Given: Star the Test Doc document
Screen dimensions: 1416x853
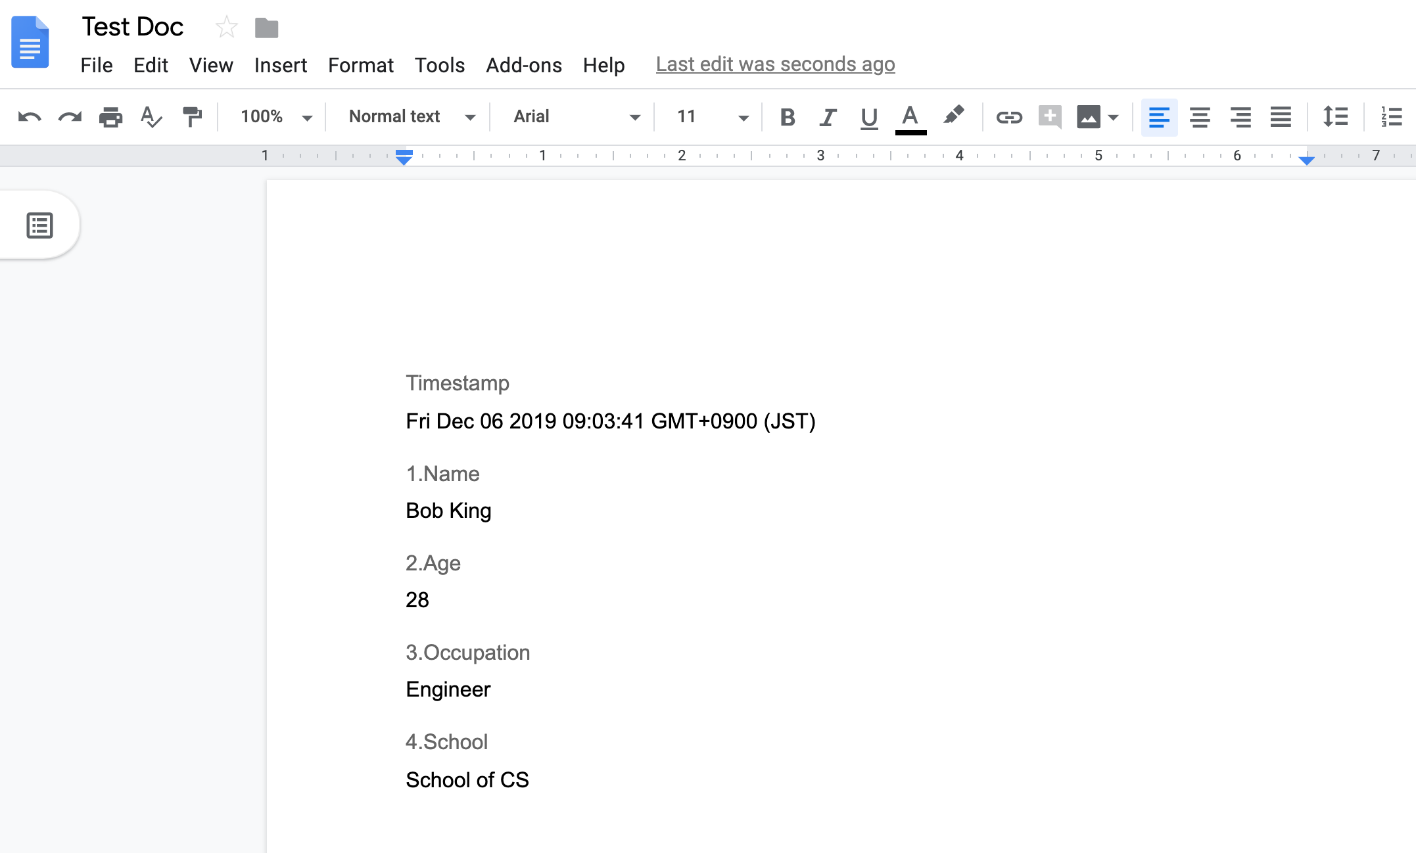Looking at the screenshot, I should 226,28.
